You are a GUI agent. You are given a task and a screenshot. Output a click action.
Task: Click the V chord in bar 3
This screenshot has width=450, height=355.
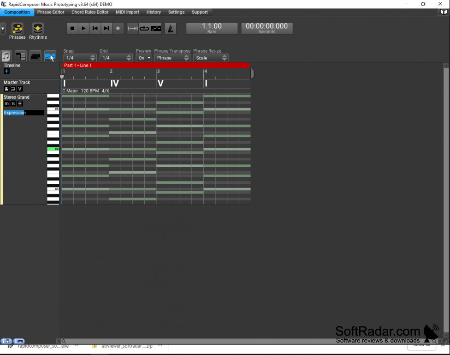160,84
